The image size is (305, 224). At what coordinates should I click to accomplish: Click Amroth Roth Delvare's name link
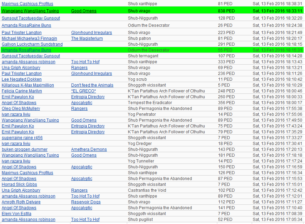point(21,202)
